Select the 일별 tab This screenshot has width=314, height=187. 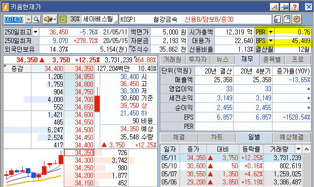tap(254, 137)
